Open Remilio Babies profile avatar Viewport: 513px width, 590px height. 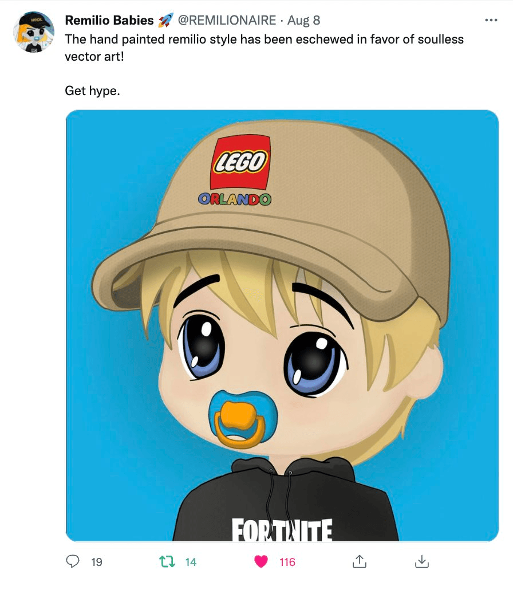tap(33, 32)
